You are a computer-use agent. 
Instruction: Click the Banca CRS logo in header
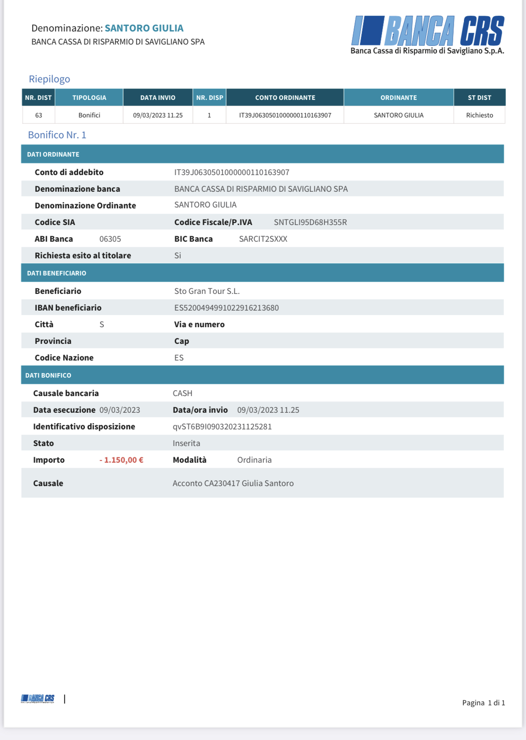click(428, 35)
